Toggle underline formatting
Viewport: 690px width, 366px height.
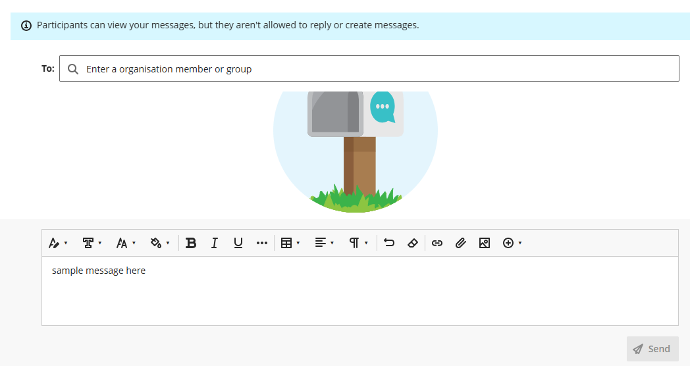pyautogui.click(x=238, y=243)
